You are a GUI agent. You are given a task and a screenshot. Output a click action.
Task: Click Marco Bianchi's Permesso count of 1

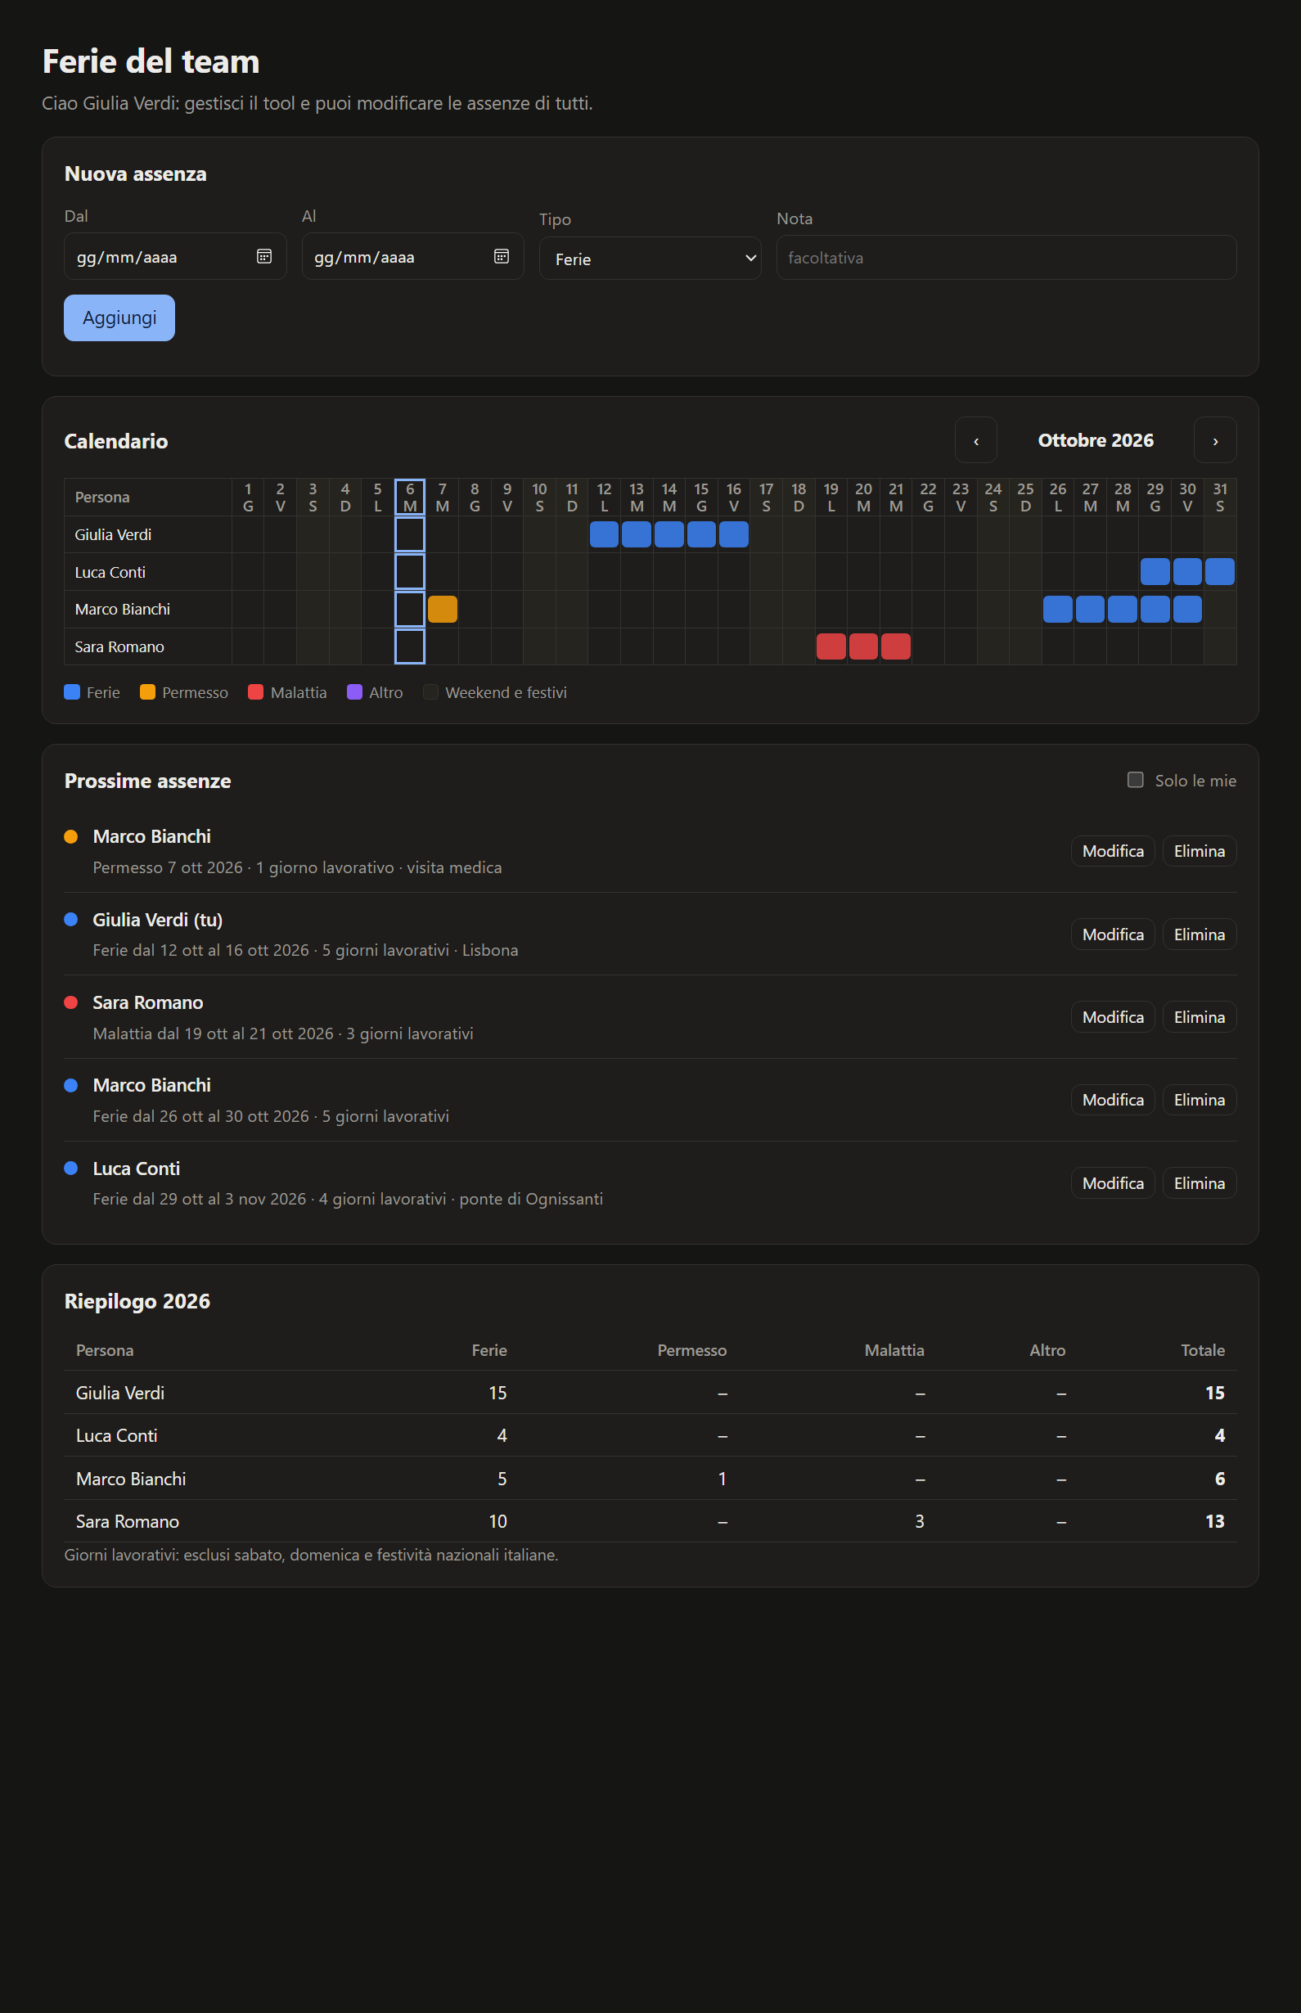click(x=723, y=1479)
